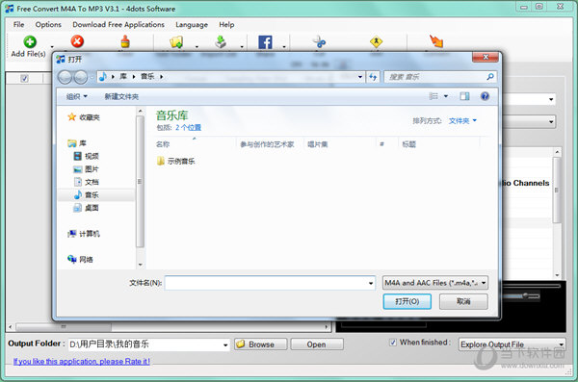
Task: Toggle the When finished checkbox
Action: point(393,343)
